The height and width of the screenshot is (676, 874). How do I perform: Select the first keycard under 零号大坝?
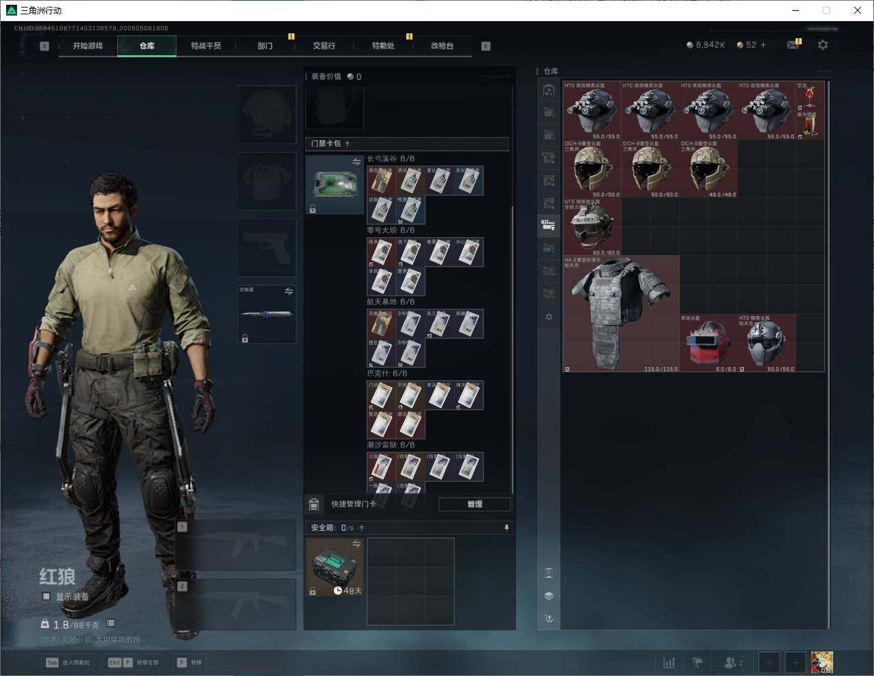pyautogui.click(x=382, y=252)
